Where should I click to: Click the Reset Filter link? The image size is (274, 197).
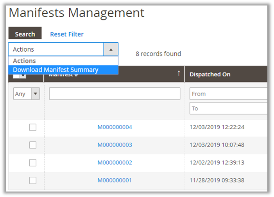(x=66, y=34)
